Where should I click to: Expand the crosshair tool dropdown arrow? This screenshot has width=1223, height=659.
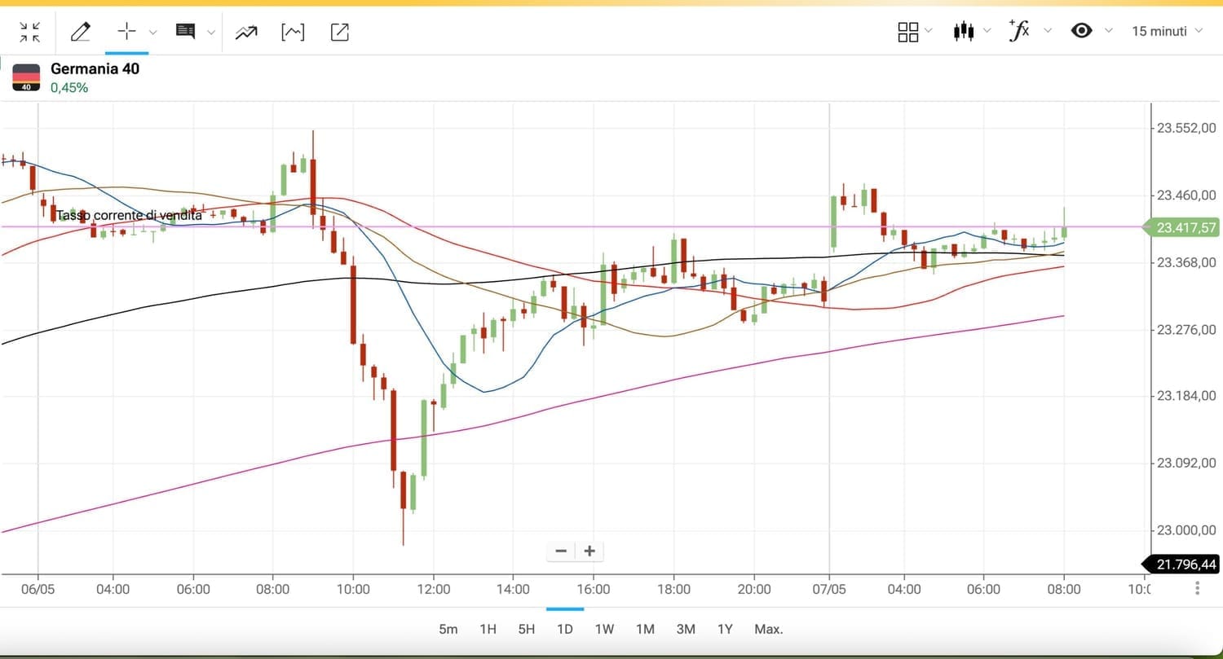click(x=152, y=33)
